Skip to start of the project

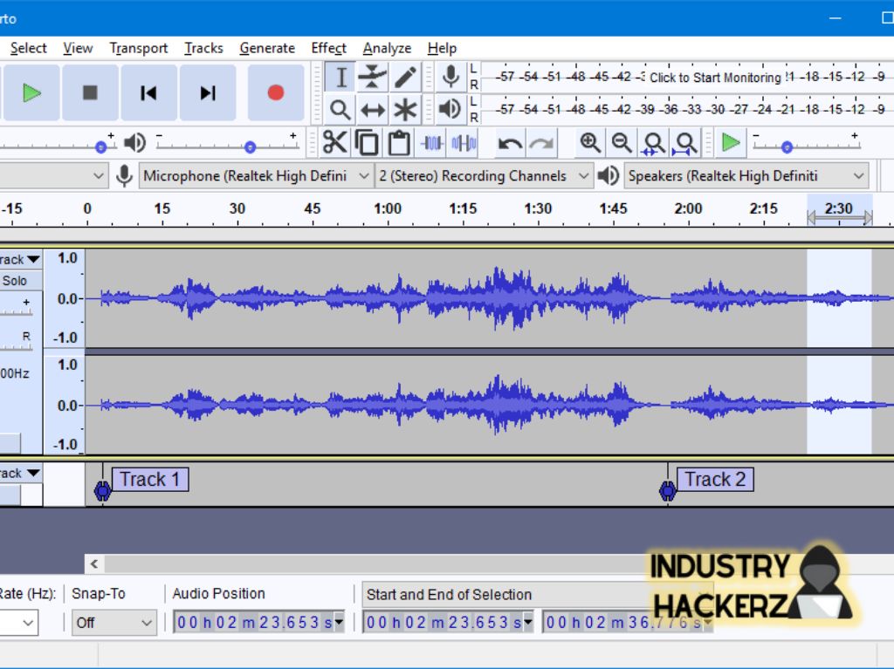148,92
